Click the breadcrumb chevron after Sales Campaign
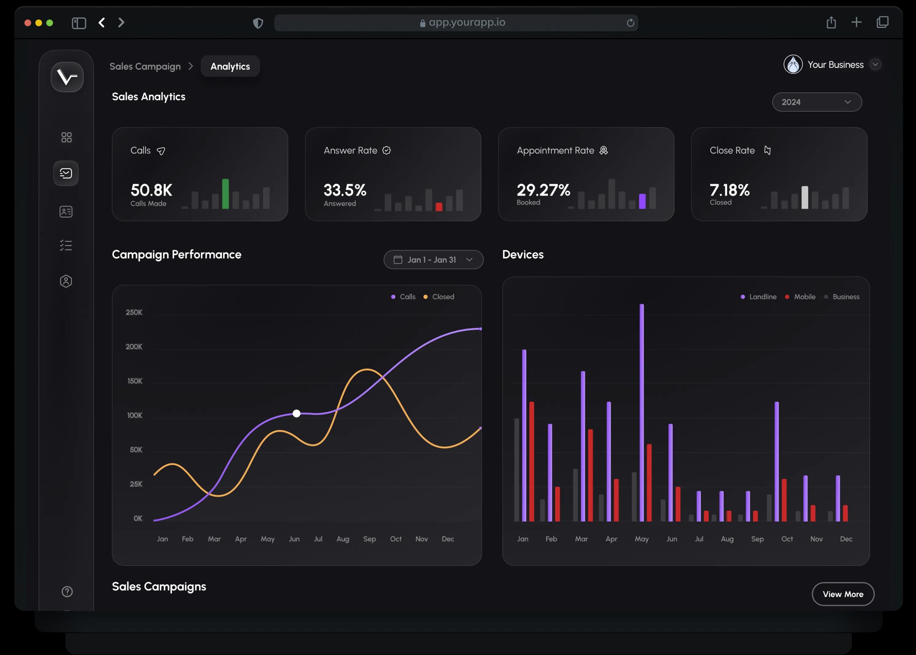The height and width of the screenshot is (655, 916). click(191, 66)
